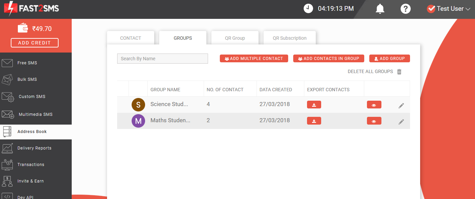475x199 pixels.
Task: Click the wallet balance icon
Action: click(23, 28)
